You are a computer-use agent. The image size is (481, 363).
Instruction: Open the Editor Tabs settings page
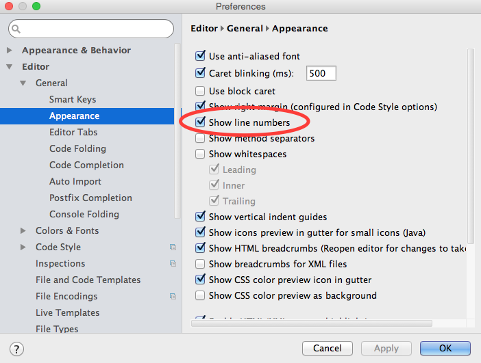73,132
